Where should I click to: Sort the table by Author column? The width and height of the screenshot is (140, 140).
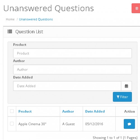[68, 111]
